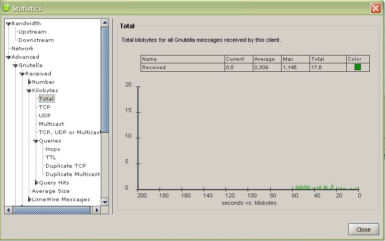Click the Average value 0,309
Viewport: 385px width, 241px height.
pos(267,68)
